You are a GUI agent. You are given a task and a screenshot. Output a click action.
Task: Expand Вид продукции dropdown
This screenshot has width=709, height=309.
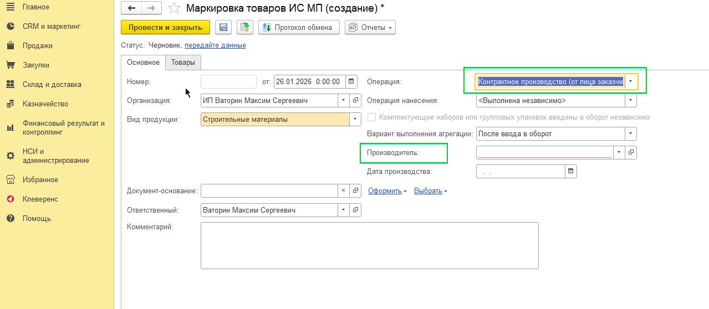click(x=355, y=119)
